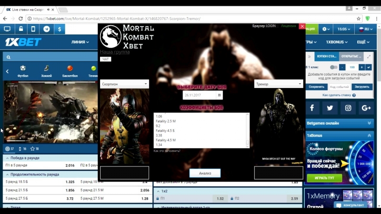Image resolution: width=381 pixels, height=214 pixels.
Task: Select the Футбол sport icon
Action: (x=22, y=71)
